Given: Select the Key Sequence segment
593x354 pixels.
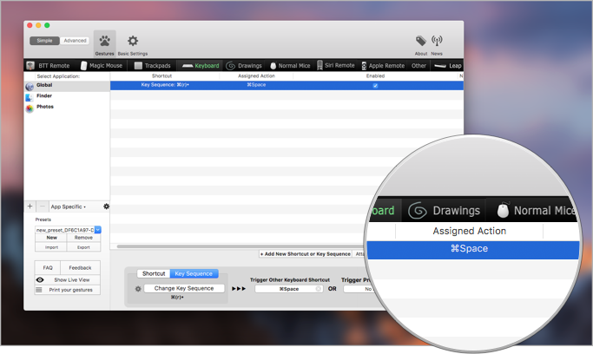Looking at the screenshot, I should click(x=194, y=273).
